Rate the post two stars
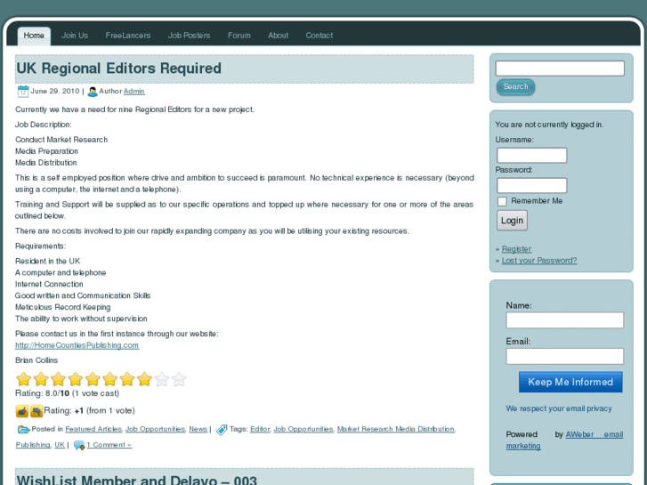 point(41,379)
